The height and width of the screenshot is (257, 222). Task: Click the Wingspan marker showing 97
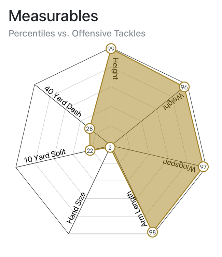pyautogui.click(x=203, y=167)
